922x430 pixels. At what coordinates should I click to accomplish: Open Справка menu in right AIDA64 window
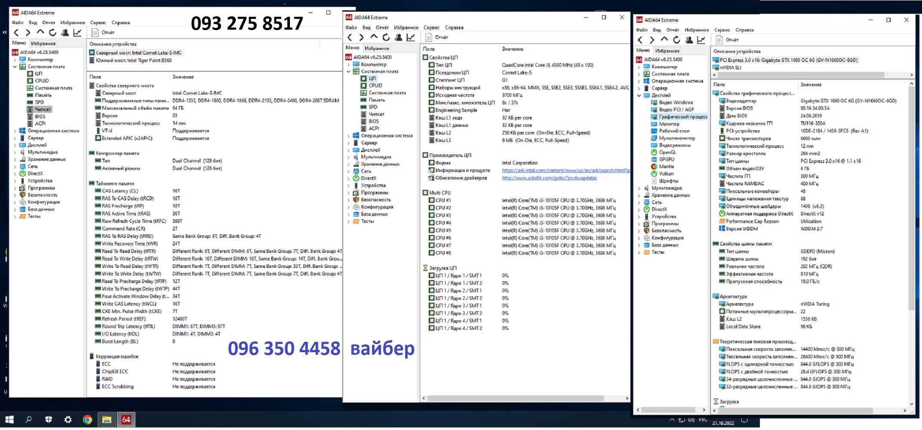744,30
